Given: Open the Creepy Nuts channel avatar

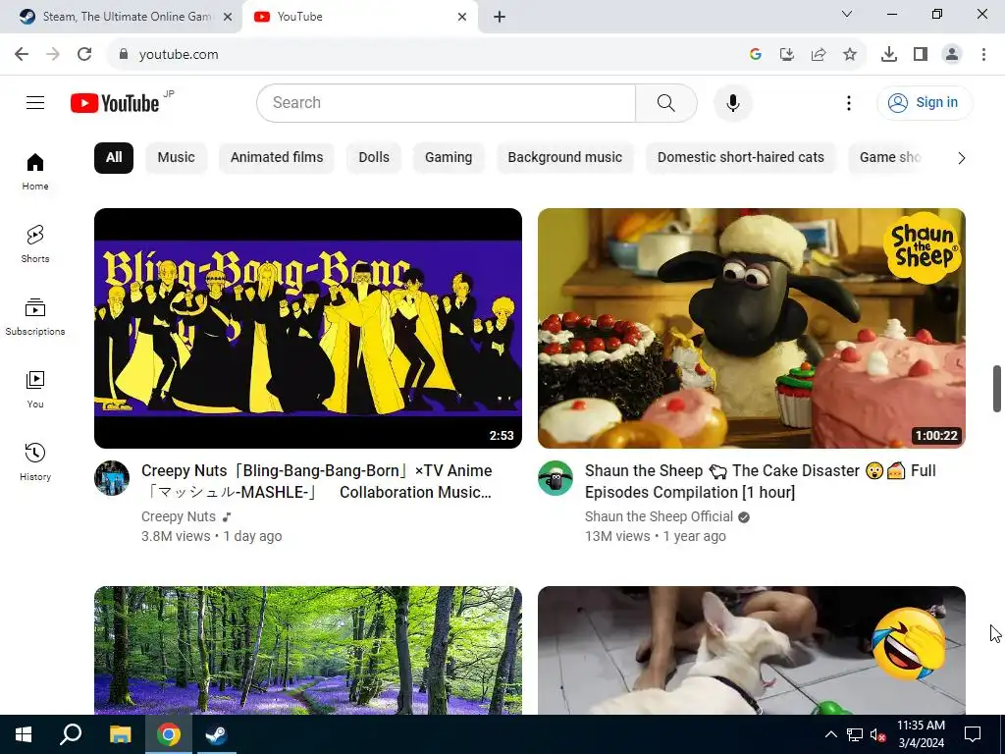Looking at the screenshot, I should click(x=112, y=478).
